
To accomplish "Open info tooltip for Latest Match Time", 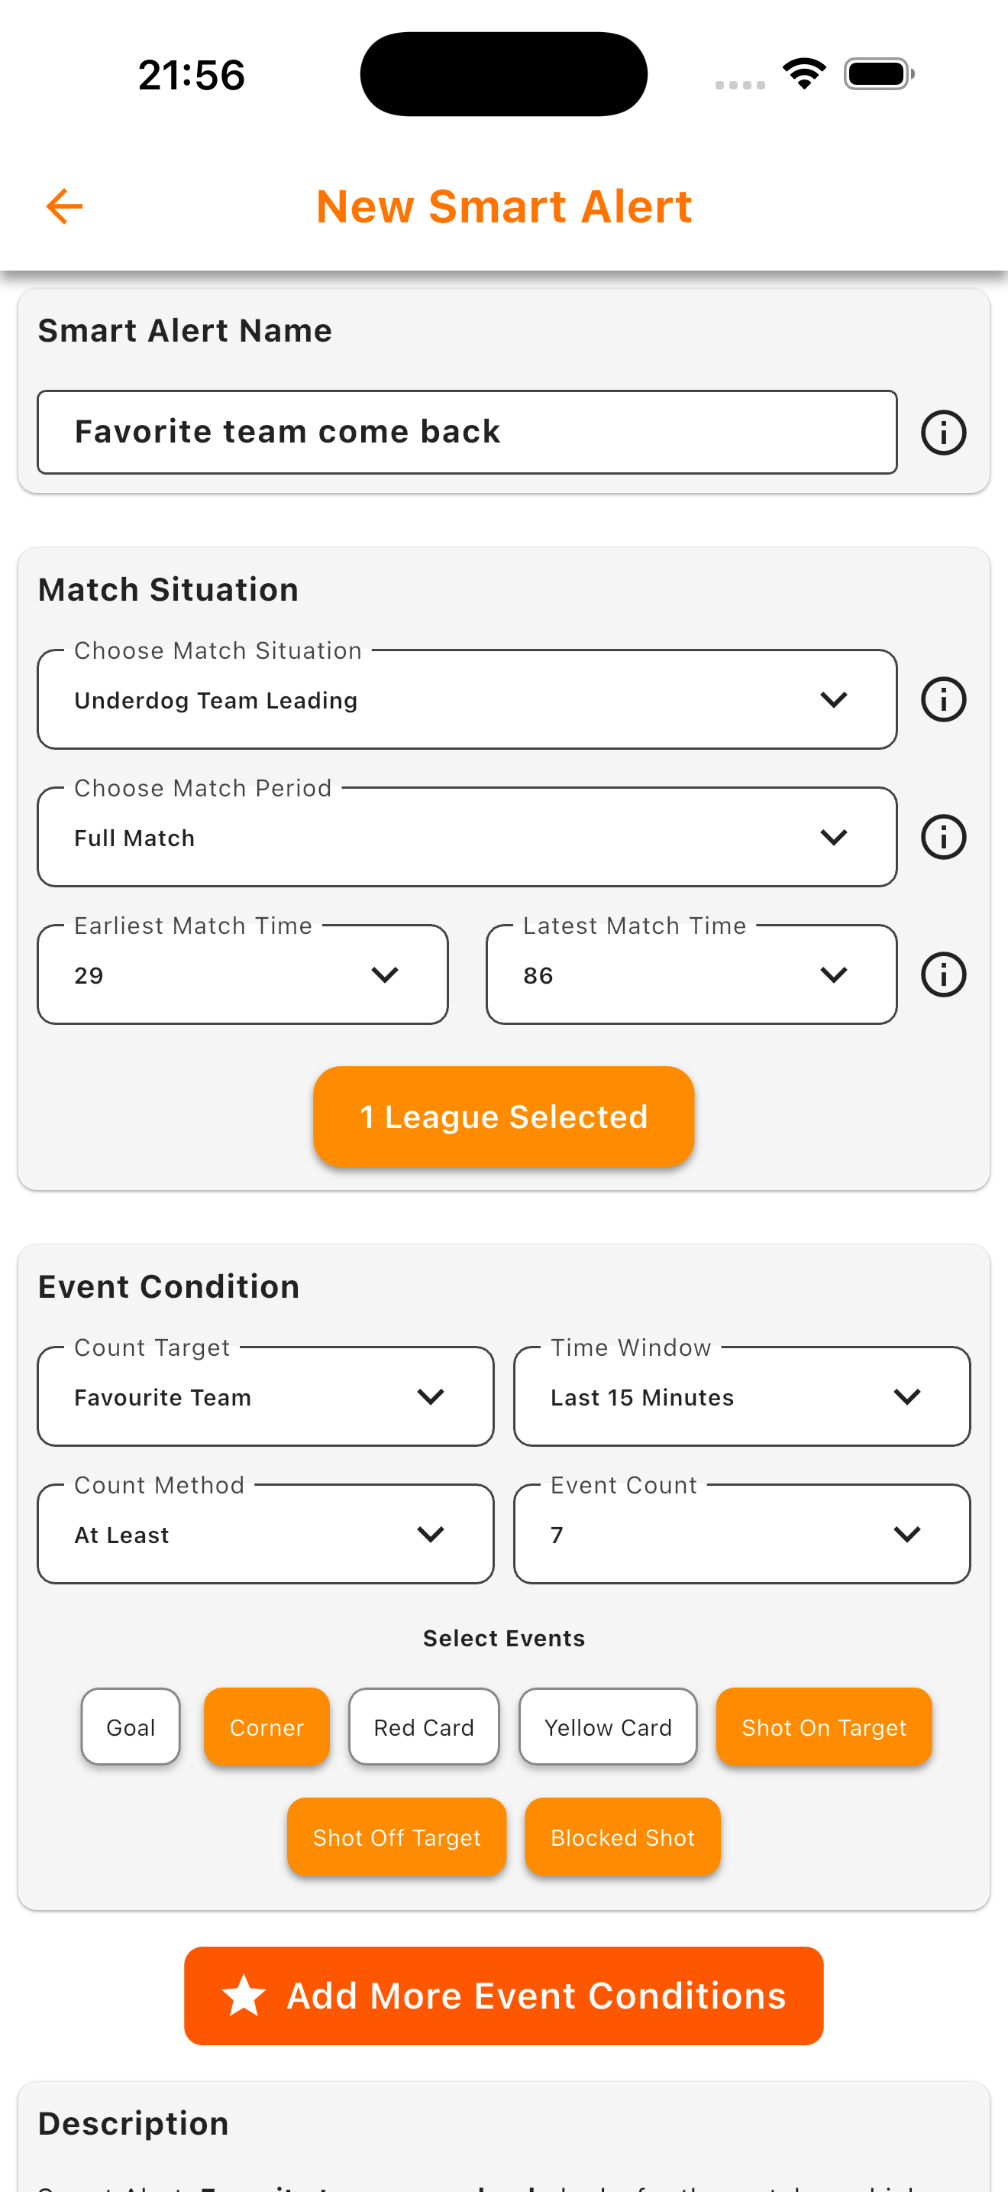I will 943,974.
